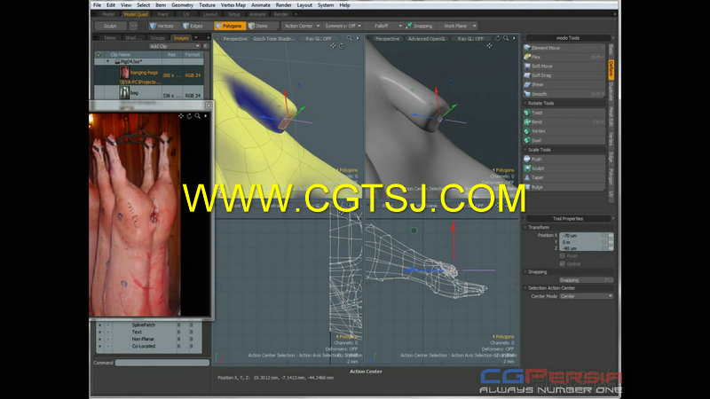Activate the Soft Drag tool
Screen dimensions: 710x399
point(564,75)
